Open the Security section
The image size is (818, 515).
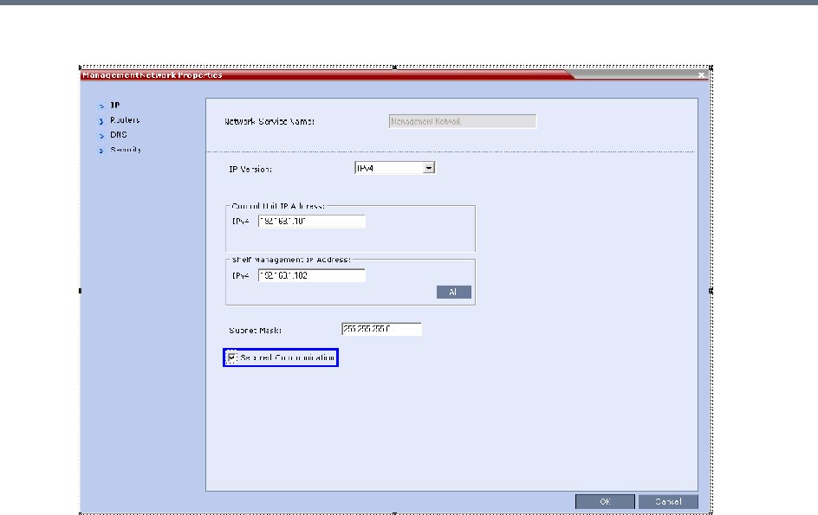[126, 150]
